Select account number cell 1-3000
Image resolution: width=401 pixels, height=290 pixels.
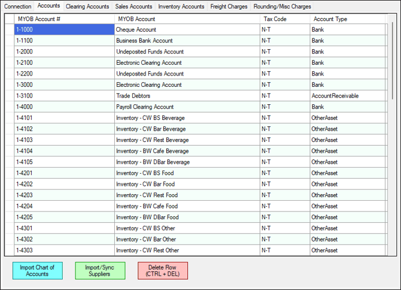coord(64,84)
